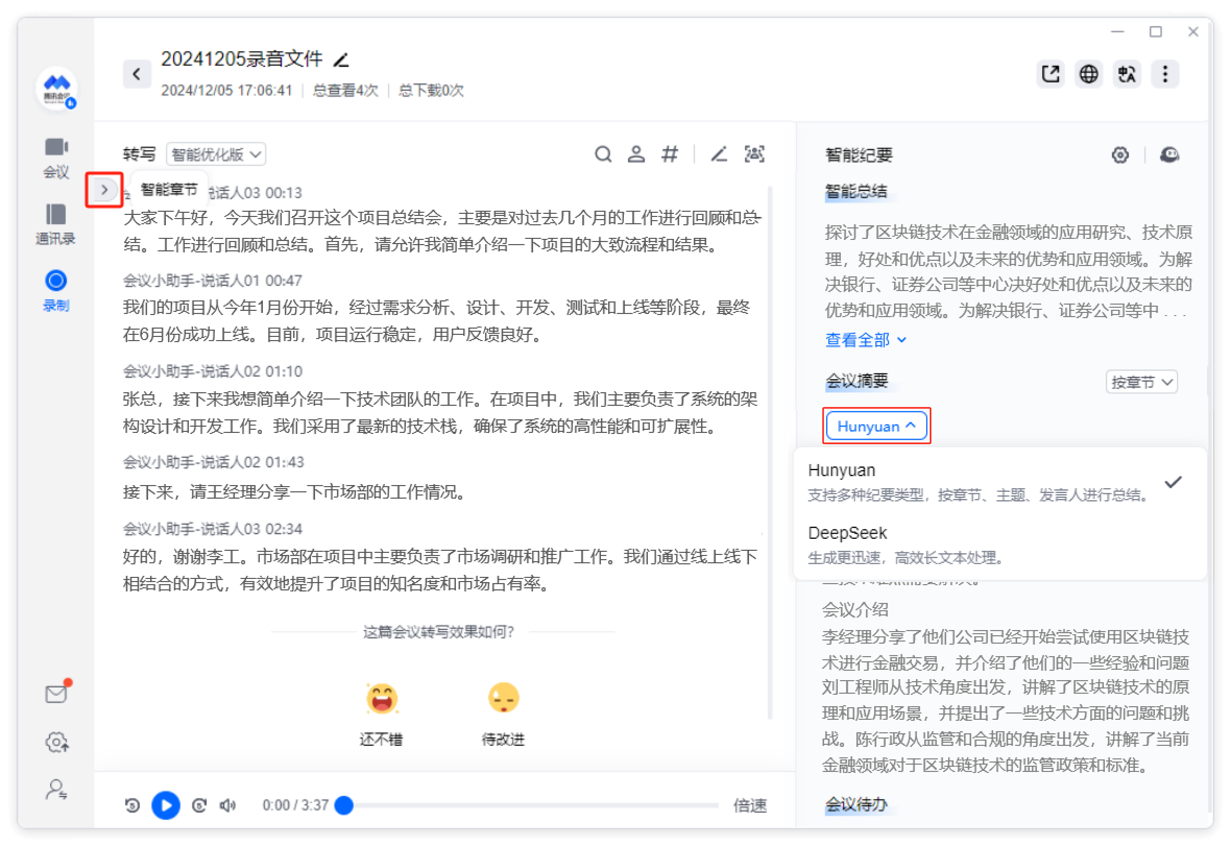Collapse the Hunyuan model selector
Viewport: 1231px width, 846px height.
tap(876, 426)
